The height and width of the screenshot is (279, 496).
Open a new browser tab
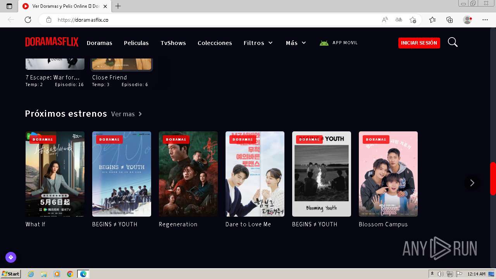click(118, 6)
